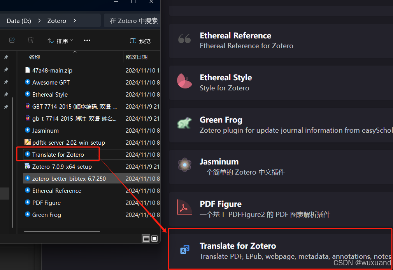This screenshot has width=393, height=270.
Task: Click the Jasminum flower plugin icon
Action: click(184, 165)
